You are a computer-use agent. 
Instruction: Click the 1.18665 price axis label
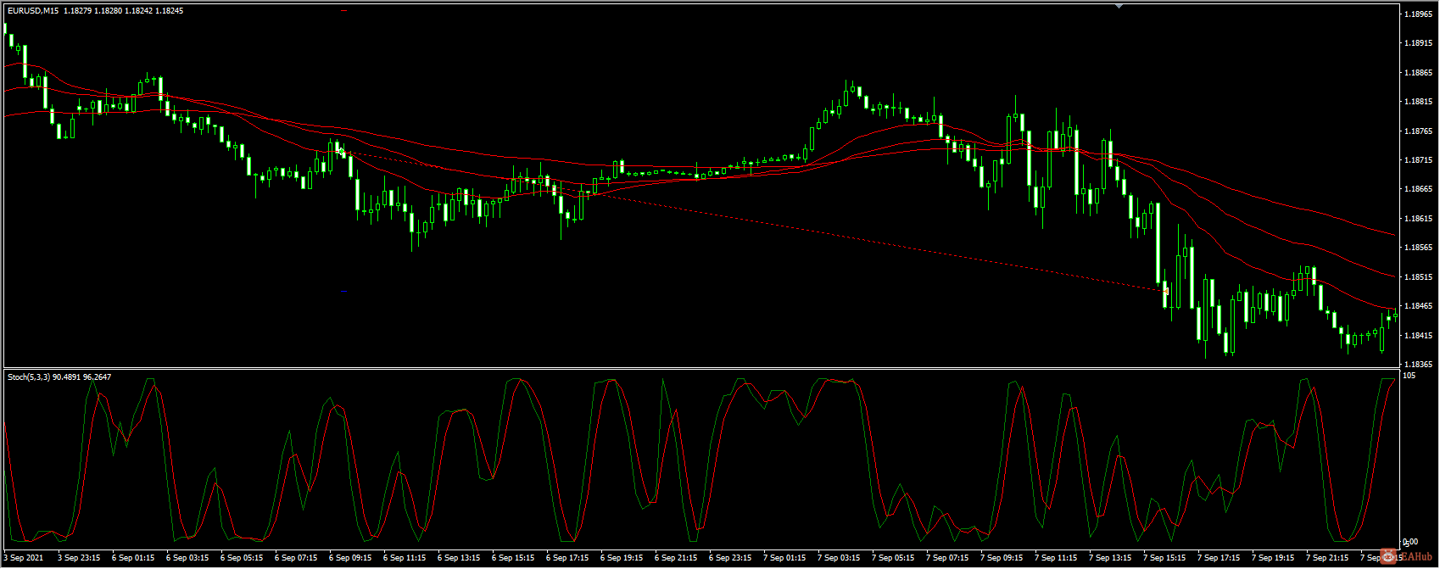1419,189
